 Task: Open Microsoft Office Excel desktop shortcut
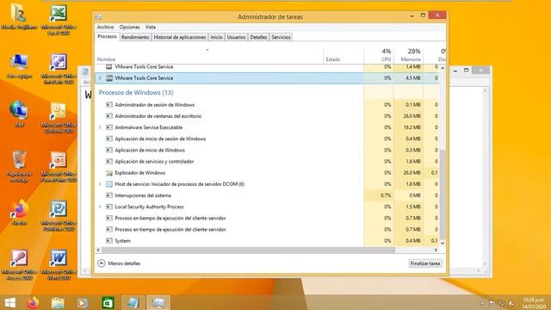pyautogui.click(x=59, y=19)
